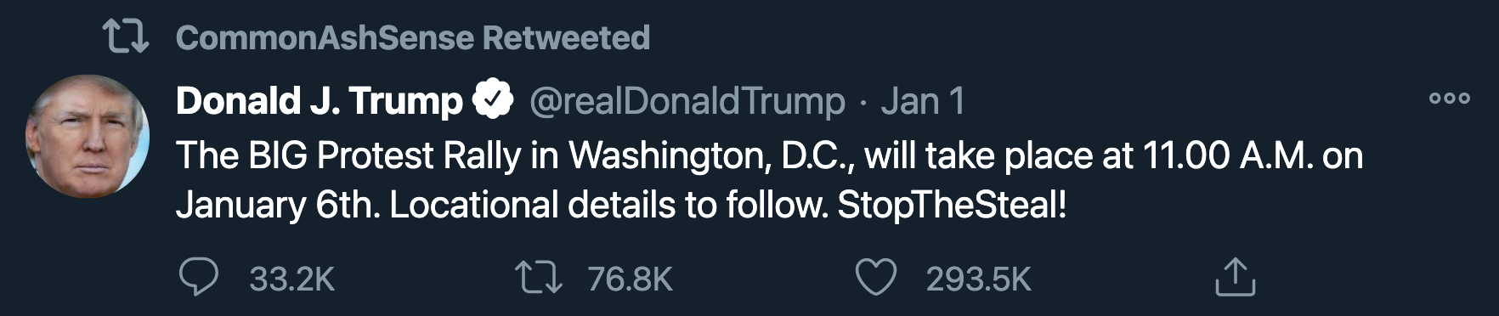Screen dimensions: 1499x316
Task: Click the StopTheSteal! text in the tweet
Action: (x=952, y=206)
